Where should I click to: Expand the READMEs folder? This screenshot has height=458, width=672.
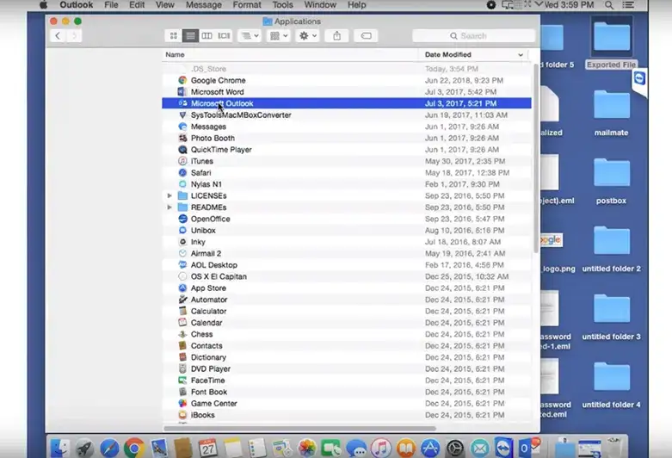click(x=170, y=207)
